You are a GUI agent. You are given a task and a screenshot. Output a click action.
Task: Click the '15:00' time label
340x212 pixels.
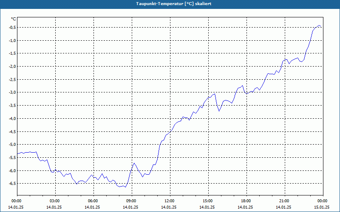(x=208, y=201)
